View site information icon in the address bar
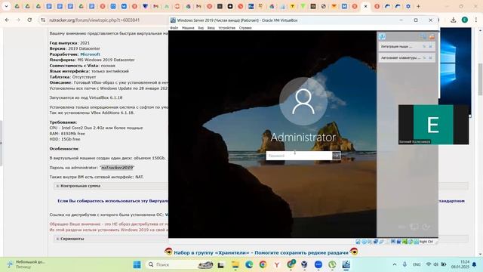 pos(43,20)
